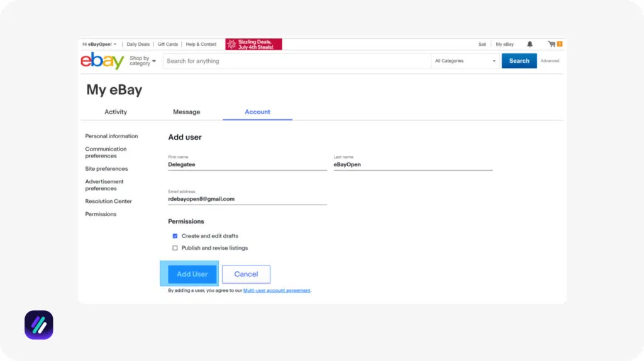Screen dimensions: 644x361
Task: Click the Add User button
Action: click(x=192, y=274)
